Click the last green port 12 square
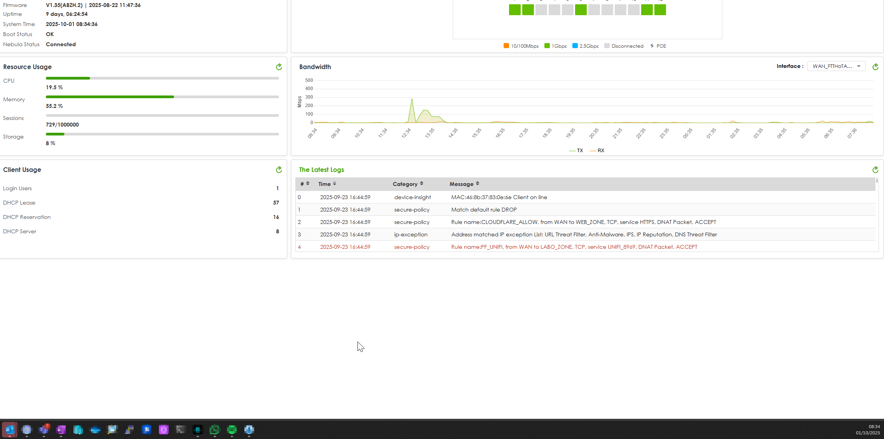The width and height of the screenshot is (884, 439). (660, 10)
